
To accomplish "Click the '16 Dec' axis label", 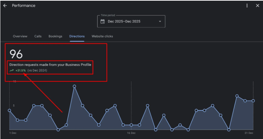I will (x=131, y=133).
